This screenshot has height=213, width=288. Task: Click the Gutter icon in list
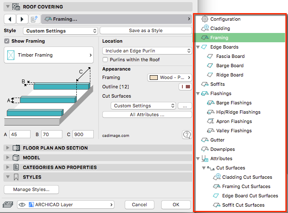204,140
